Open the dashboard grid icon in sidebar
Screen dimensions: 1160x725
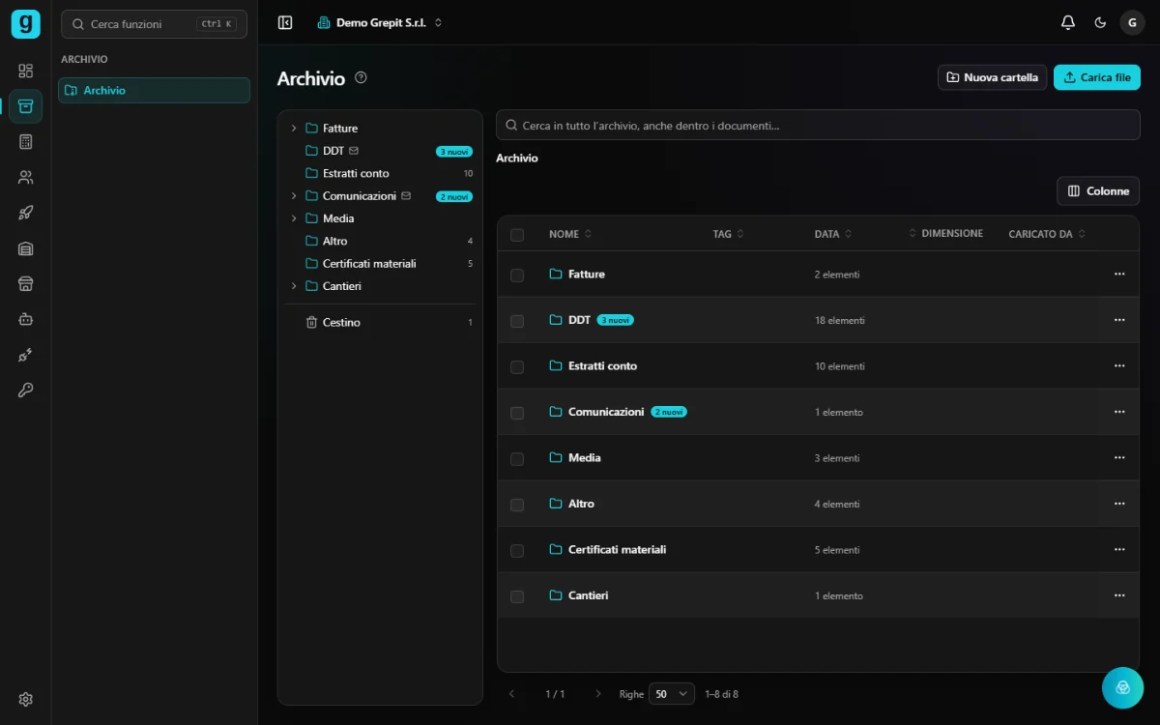[26, 71]
